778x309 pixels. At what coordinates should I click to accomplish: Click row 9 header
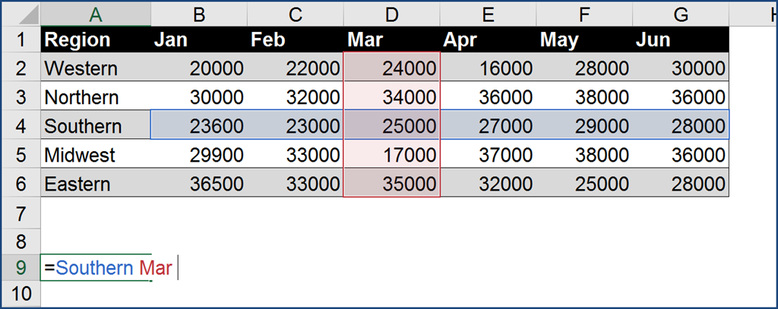click(21, 267)
